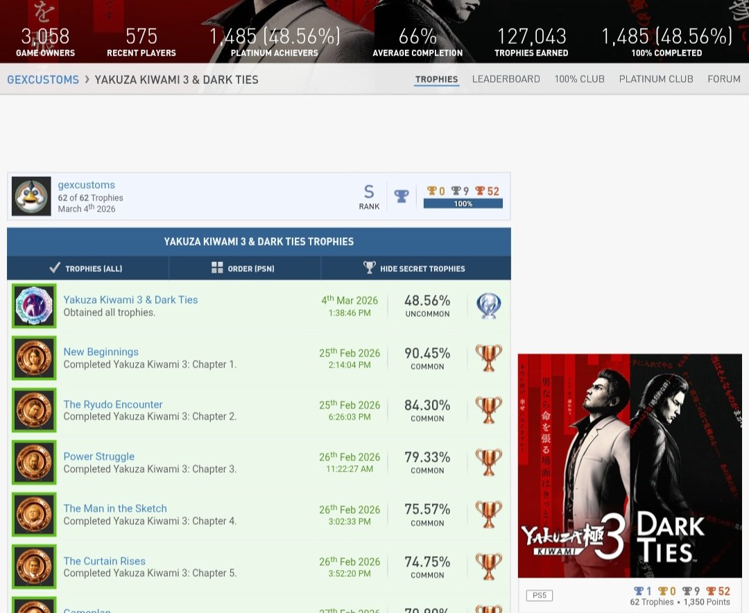The image size is (749, 613).
Task: Click the blue platinum cup icon beside the S rank
Action: tap(402, 196)
